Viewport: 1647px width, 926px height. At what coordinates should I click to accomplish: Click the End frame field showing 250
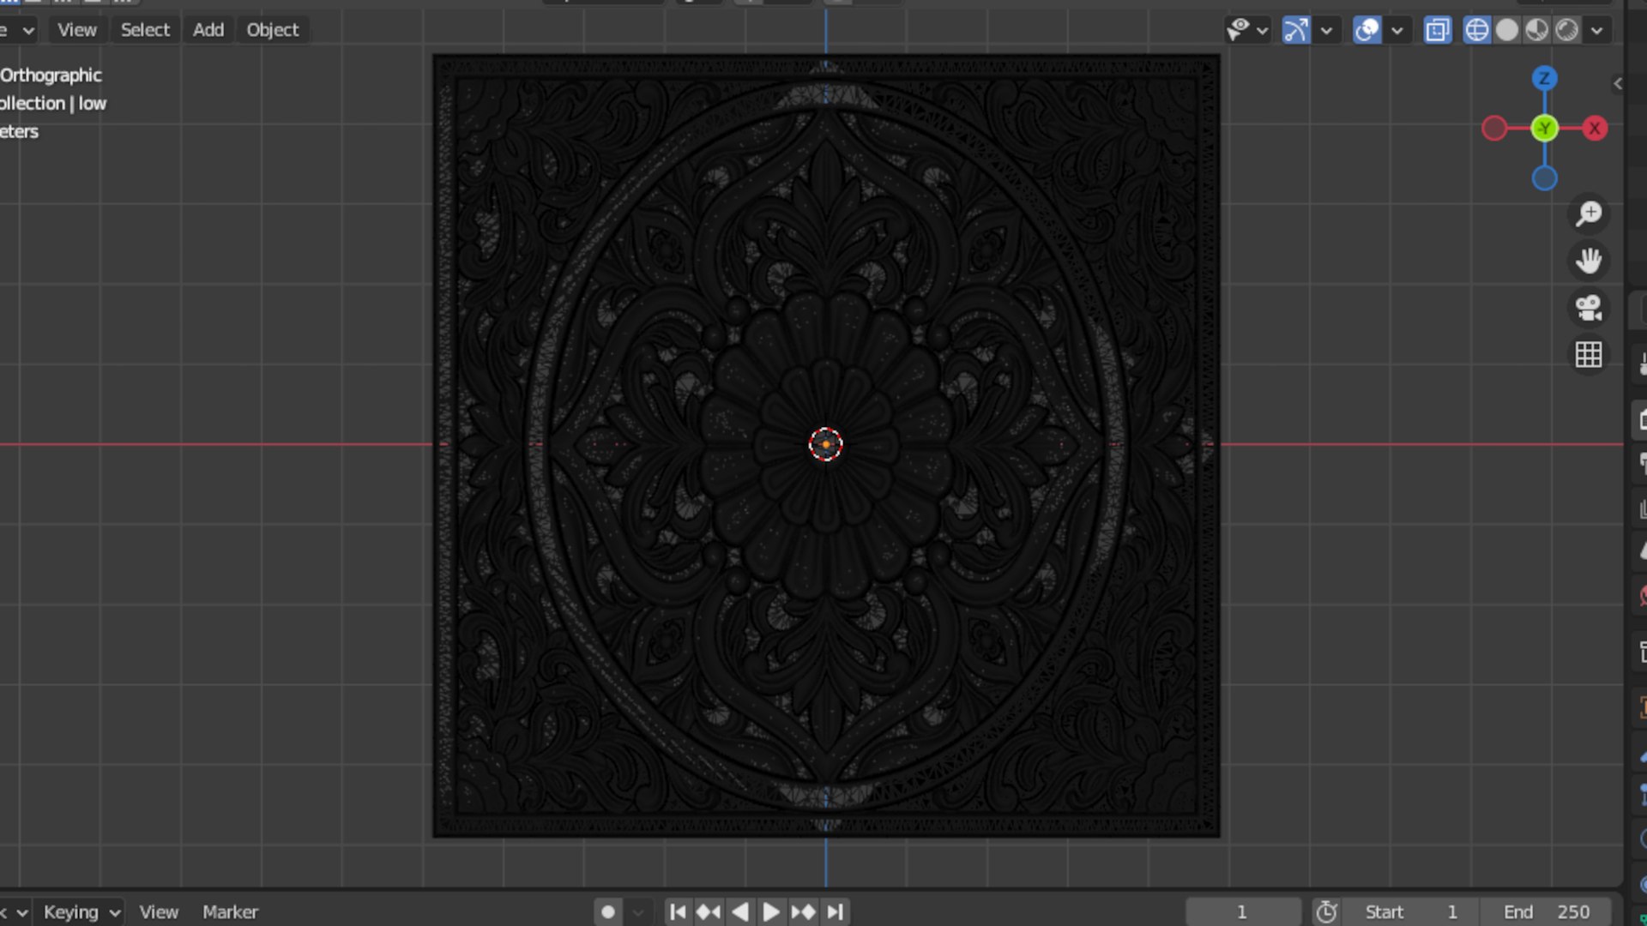[1545, 912]
